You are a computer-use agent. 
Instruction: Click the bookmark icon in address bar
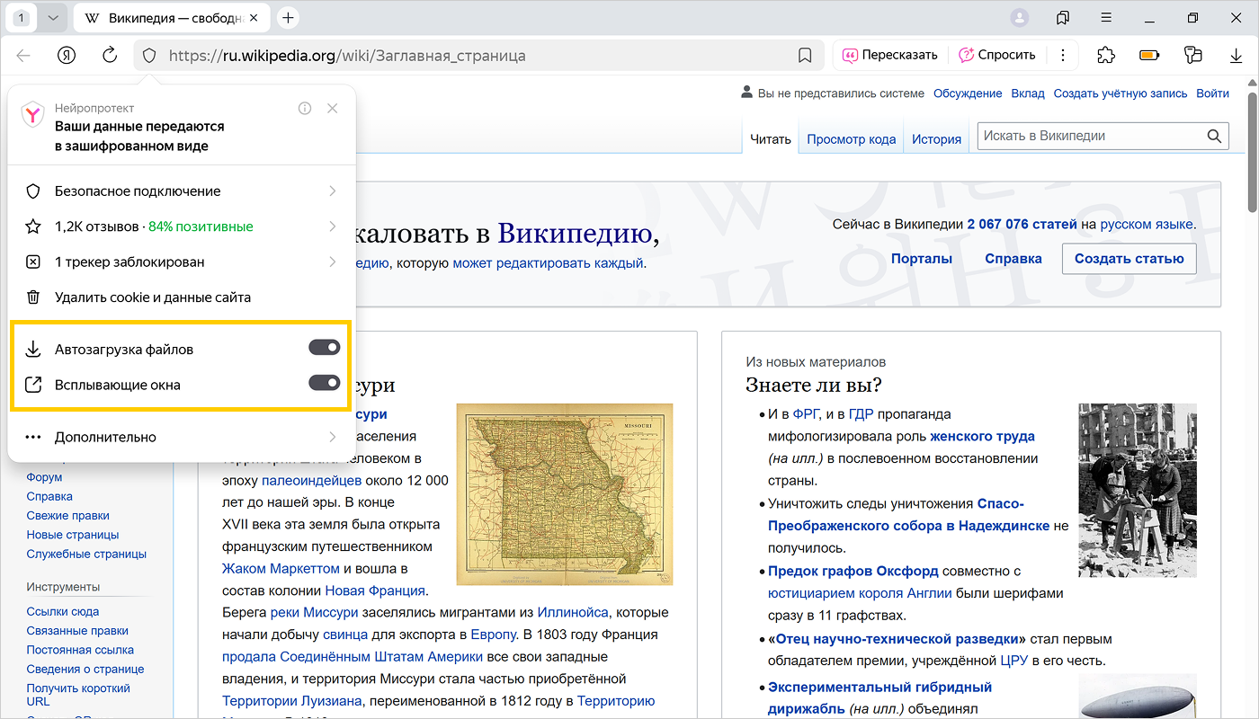pyautogui.click(x=805, y=56)
